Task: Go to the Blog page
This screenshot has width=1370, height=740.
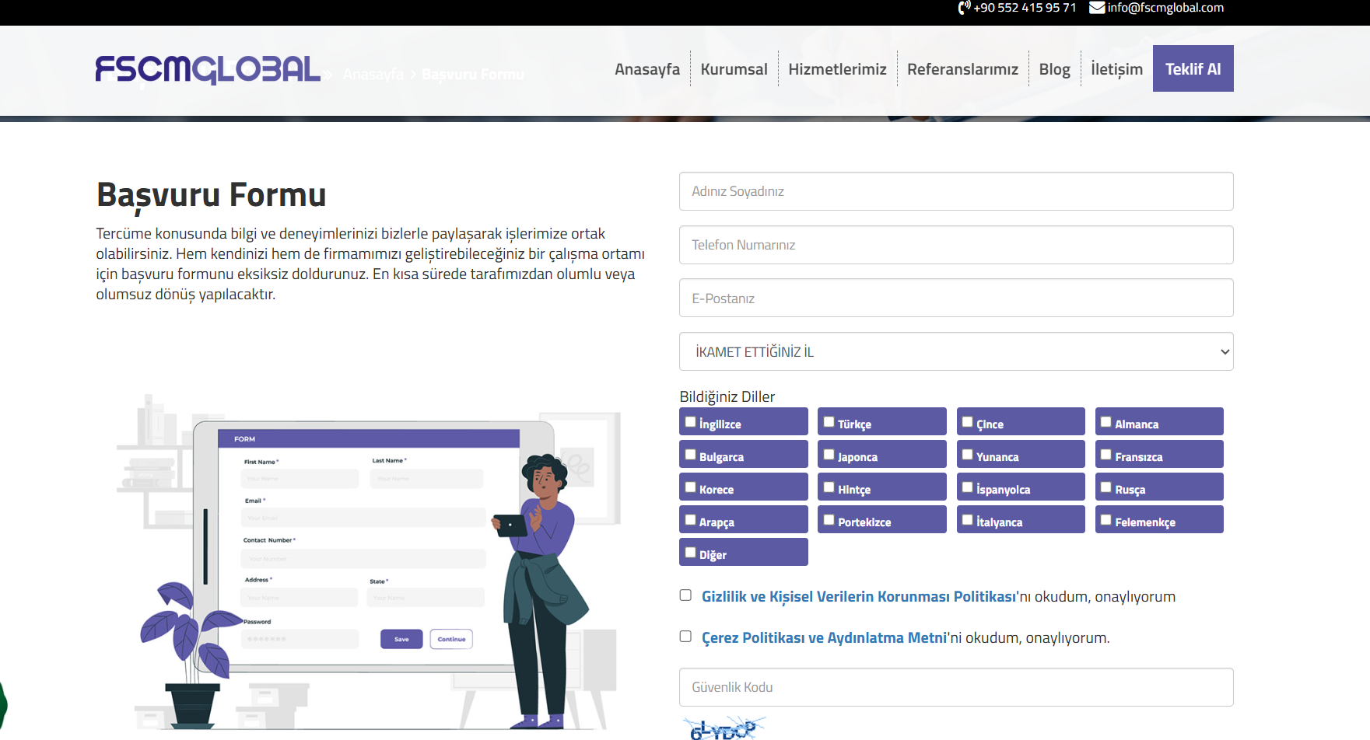Action: tap(1054, 69)
